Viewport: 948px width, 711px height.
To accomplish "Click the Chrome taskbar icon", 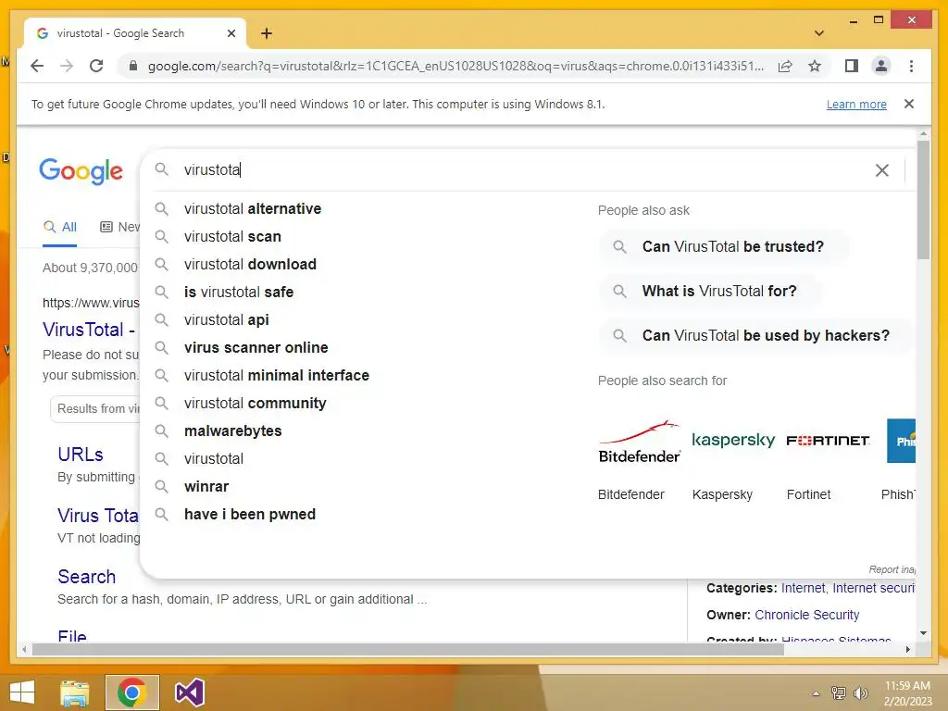I will [x=131, y=692].
